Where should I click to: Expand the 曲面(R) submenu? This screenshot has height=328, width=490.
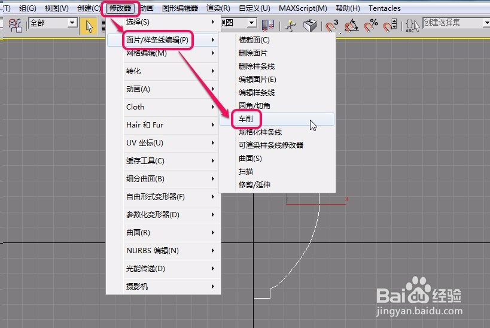(x=164, y=233)
